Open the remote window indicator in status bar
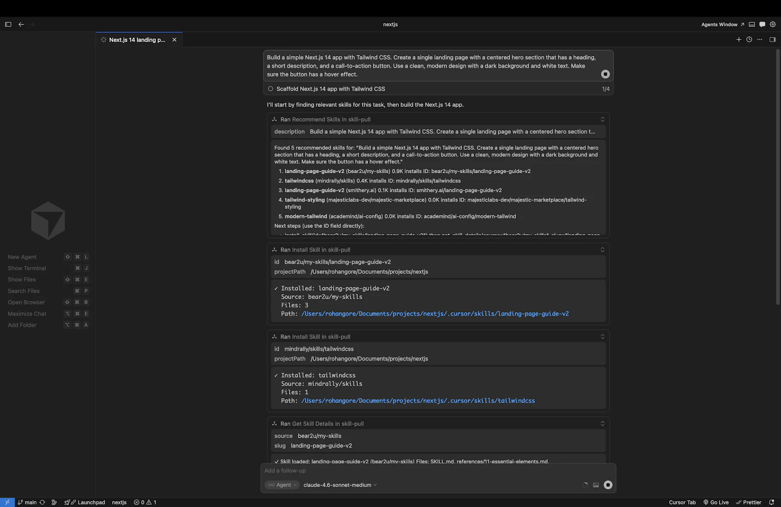 click(7, 502)
